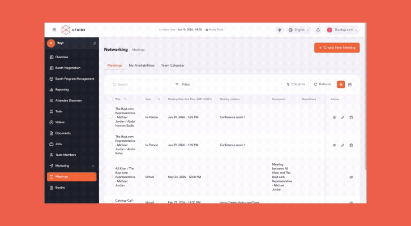Click the Refresh button
Screen dimensions: 411x226
[x=322, y=84]
